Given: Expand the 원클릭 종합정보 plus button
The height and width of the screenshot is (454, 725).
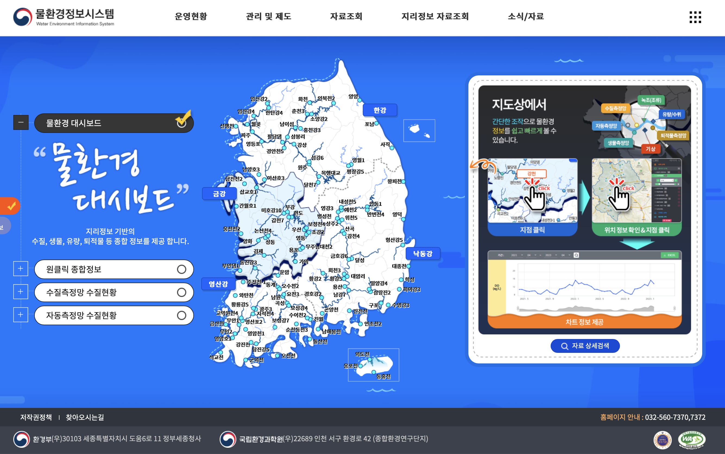Looking at the screenshot, I should pyautogui.click(x=21, y=268).
